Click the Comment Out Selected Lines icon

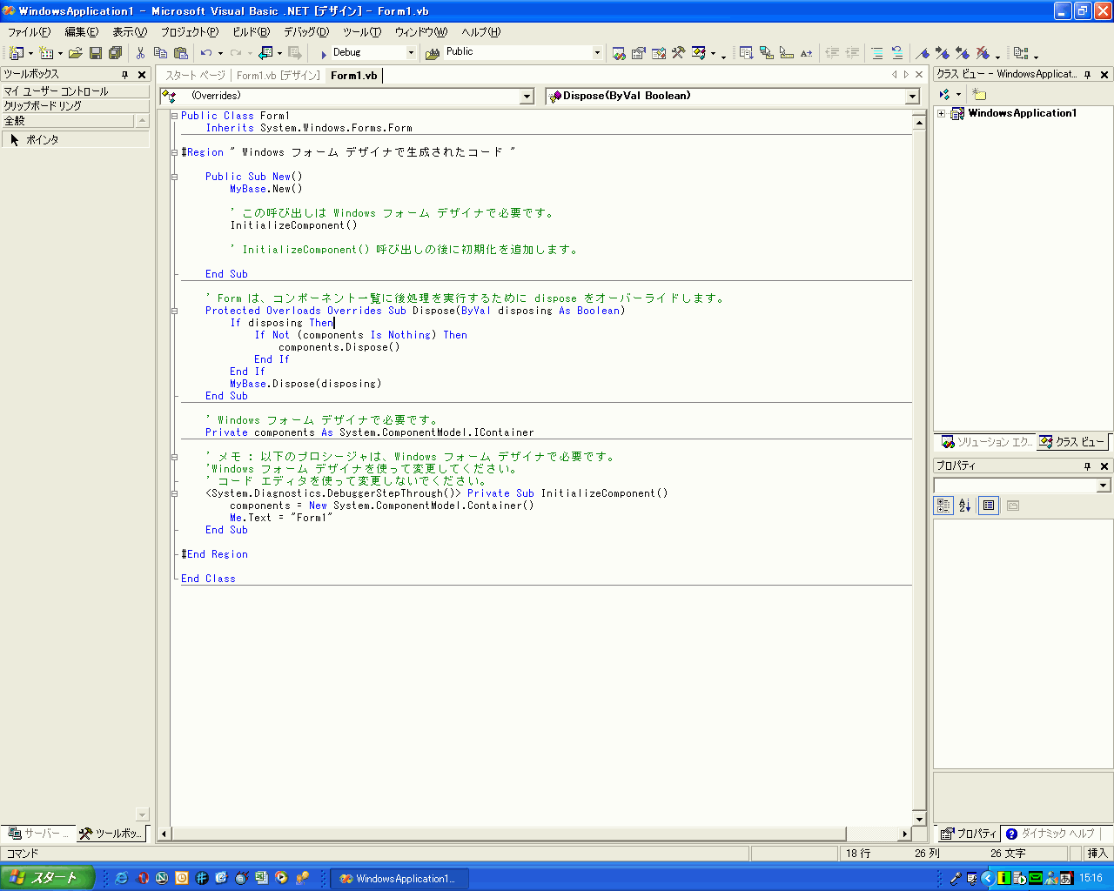(877, 53)
